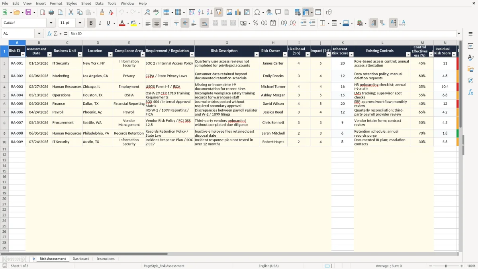Click the Copy icon
Screen dimensions: 478x269
80,12
